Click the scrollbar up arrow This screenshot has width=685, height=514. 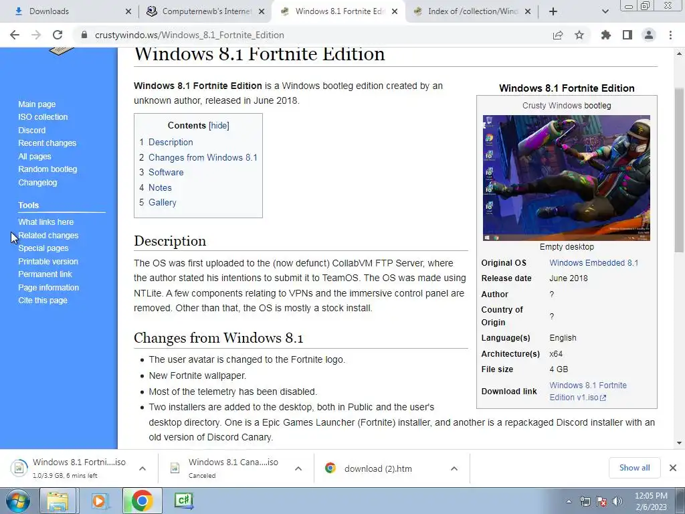[x=679, y=54]
